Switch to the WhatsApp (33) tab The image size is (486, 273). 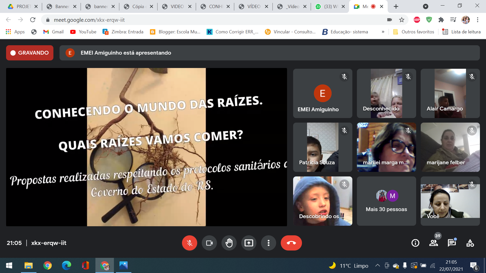[x=329, y=7]
